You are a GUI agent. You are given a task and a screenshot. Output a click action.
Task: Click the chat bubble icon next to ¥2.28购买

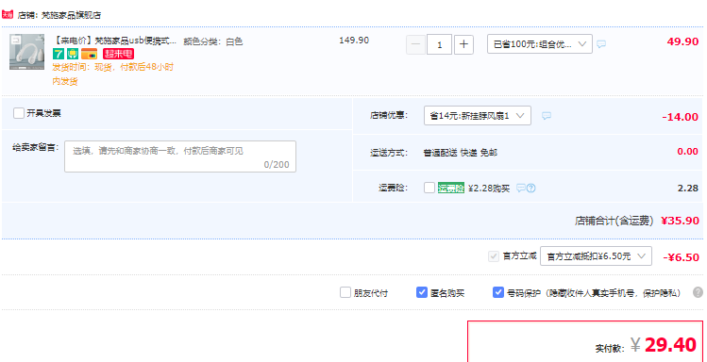pyautogui.click(x=521, y=189)
